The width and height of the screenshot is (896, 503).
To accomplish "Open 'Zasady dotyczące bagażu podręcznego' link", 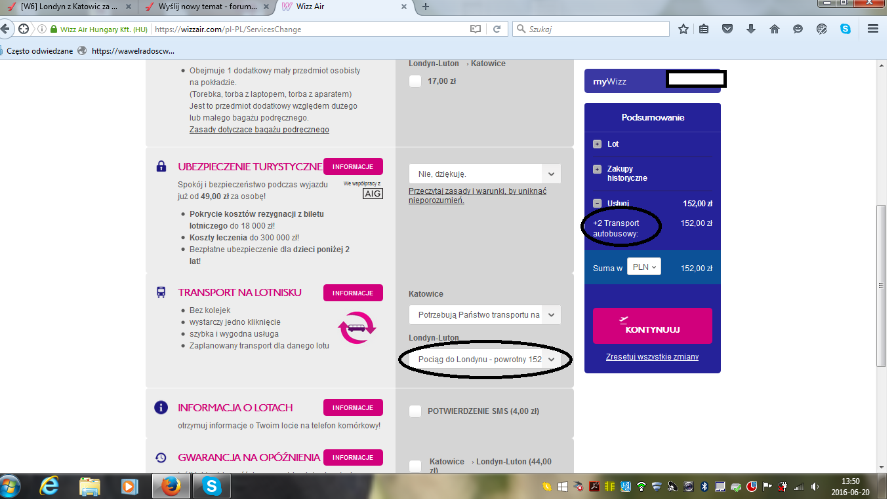I will 259,130.
